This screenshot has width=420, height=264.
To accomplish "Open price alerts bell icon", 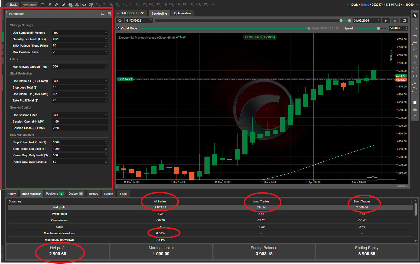I will coord(415,117).
